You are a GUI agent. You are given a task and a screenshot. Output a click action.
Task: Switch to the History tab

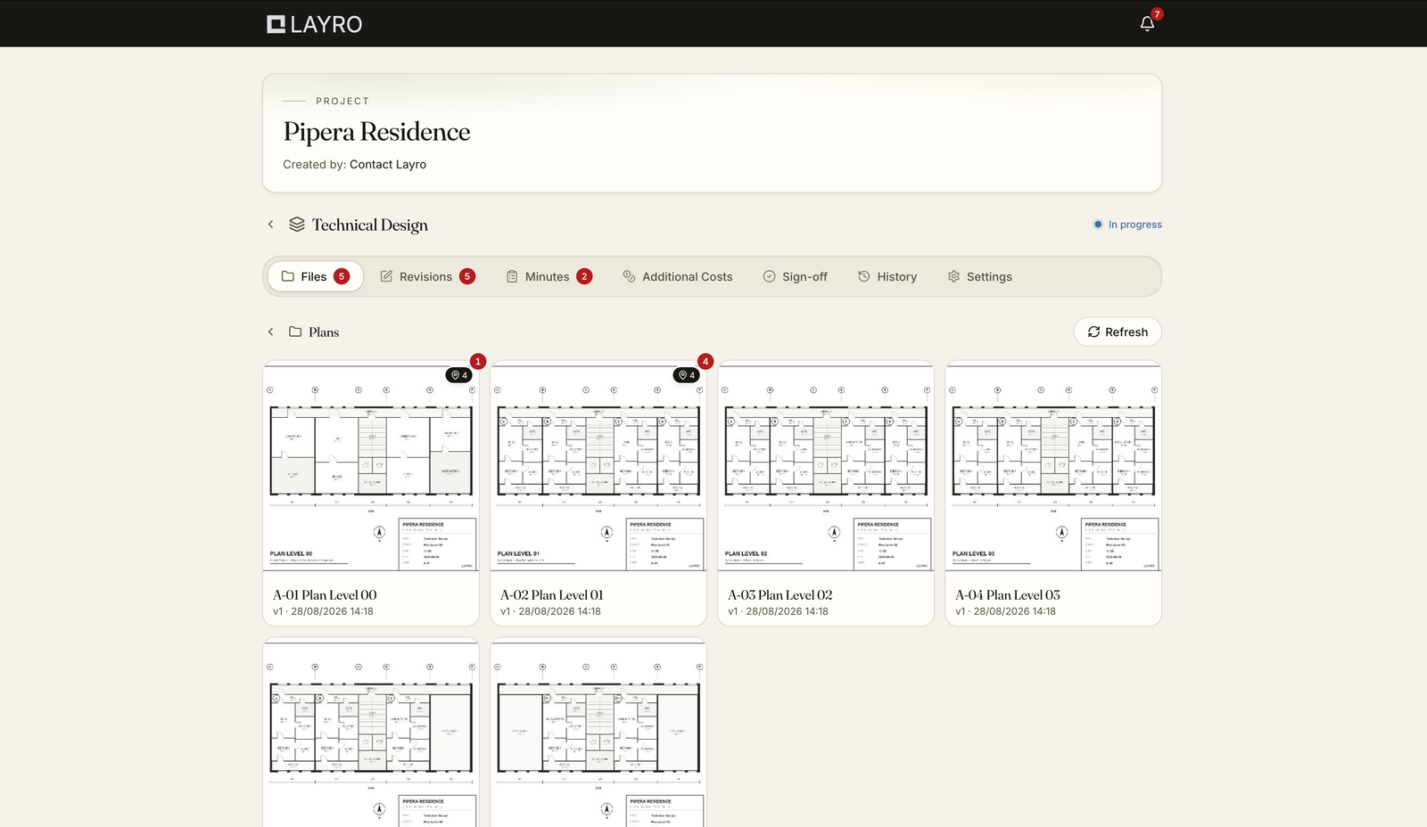coord(887,276)
